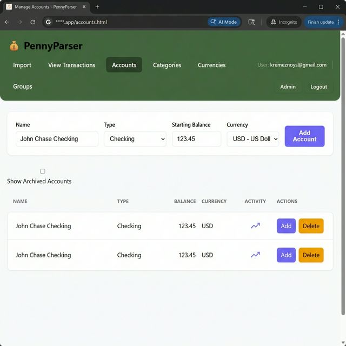Click Delete in the second account row
This screenshot has height=346, width=346.
[311, 255]
